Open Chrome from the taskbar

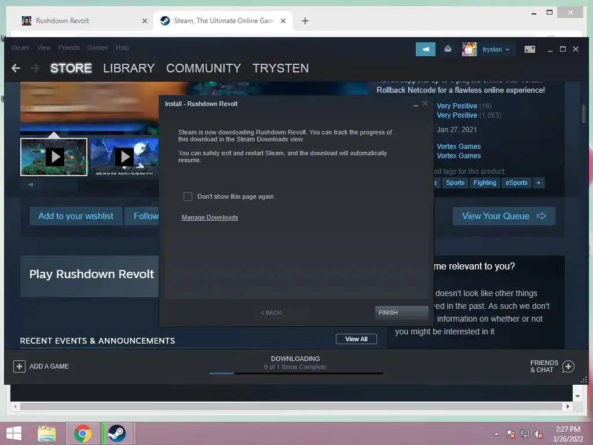click(83, 433)
